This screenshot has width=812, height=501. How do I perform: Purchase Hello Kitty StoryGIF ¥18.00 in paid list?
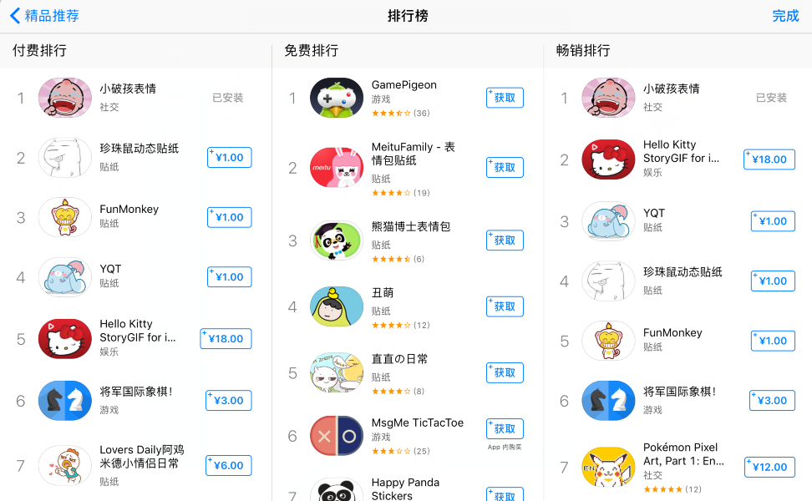coord(226,338)
